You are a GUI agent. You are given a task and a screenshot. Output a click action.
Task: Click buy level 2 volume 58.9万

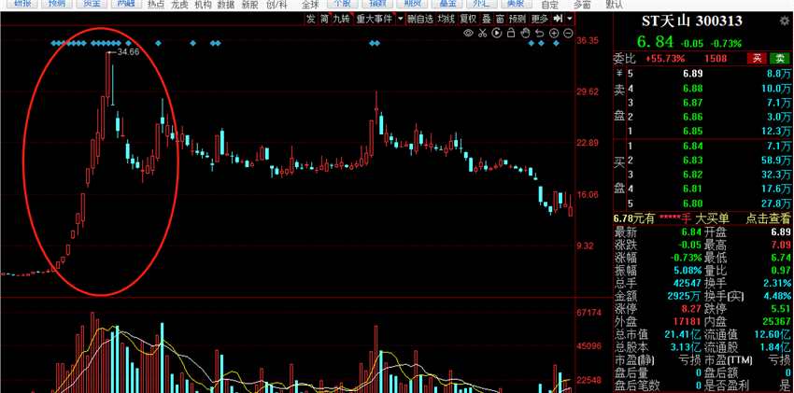pos(778,161)
